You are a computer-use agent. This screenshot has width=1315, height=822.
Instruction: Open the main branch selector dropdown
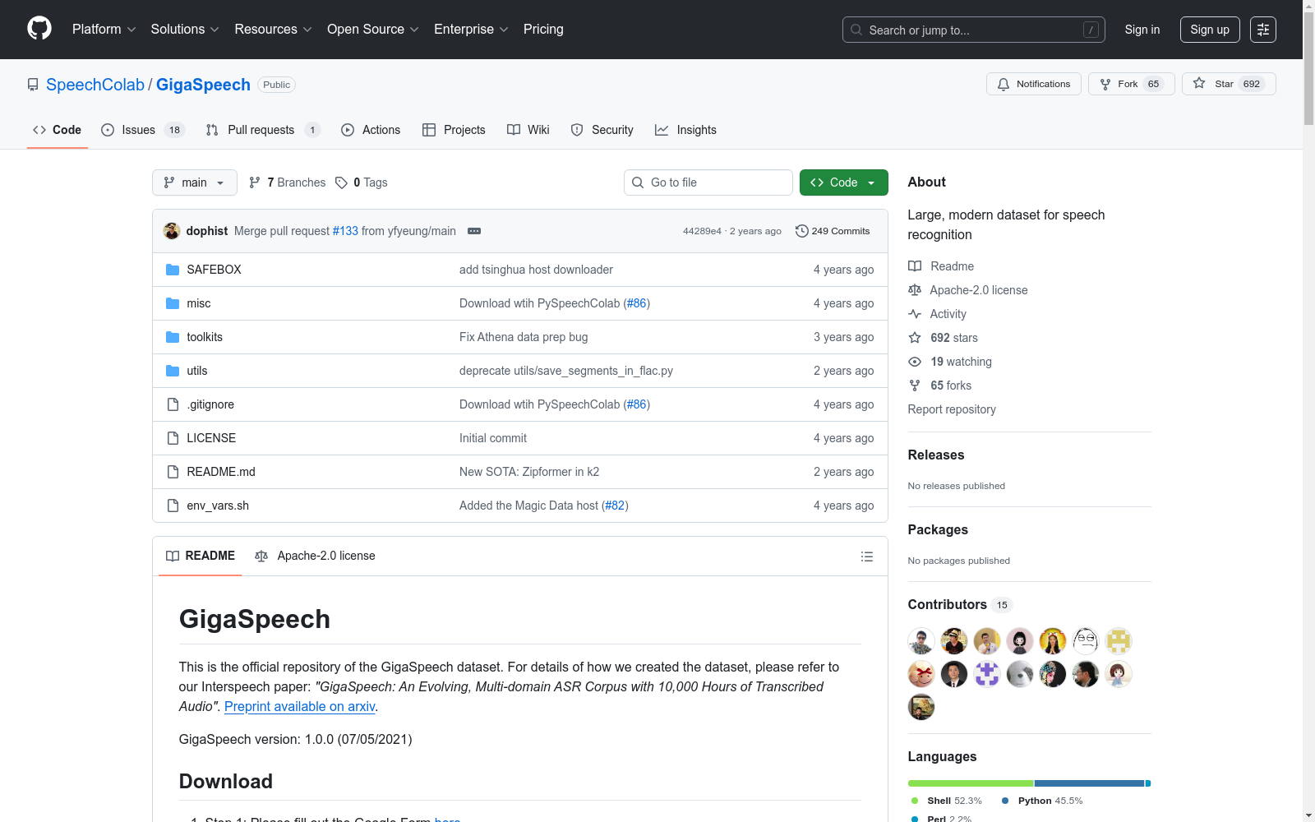pyautogui.click(x=195, y=182)
